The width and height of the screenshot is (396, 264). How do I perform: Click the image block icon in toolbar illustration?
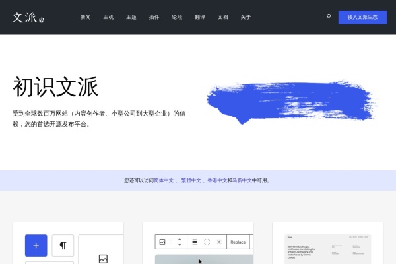click(162, 242)
